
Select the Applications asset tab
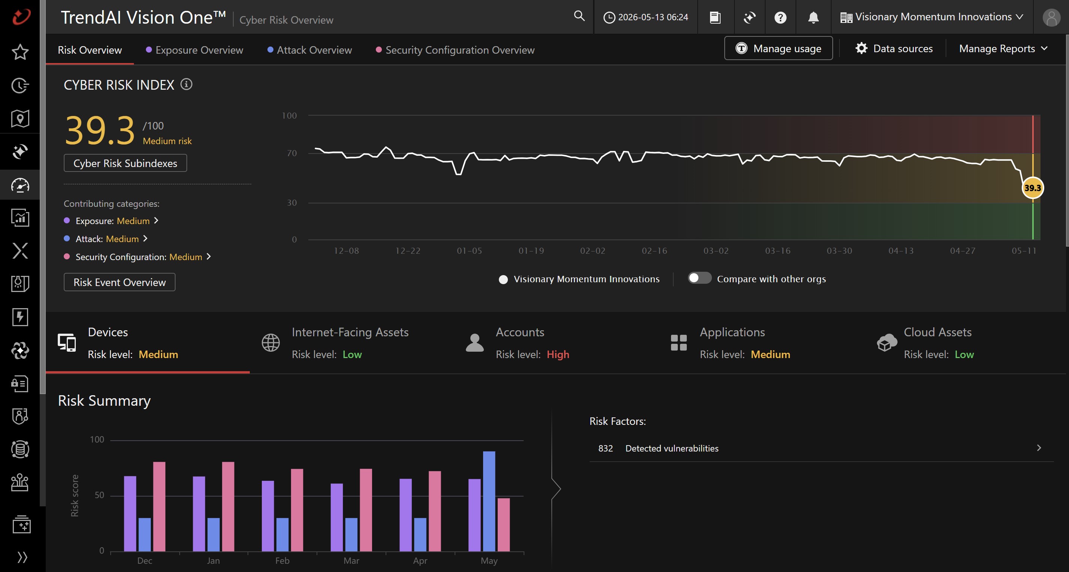pos(760,343)
